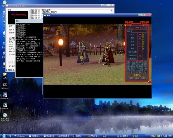Click the ygclean.rar desktop archive icon
173x138 pixels.
[x=5, y=85]
